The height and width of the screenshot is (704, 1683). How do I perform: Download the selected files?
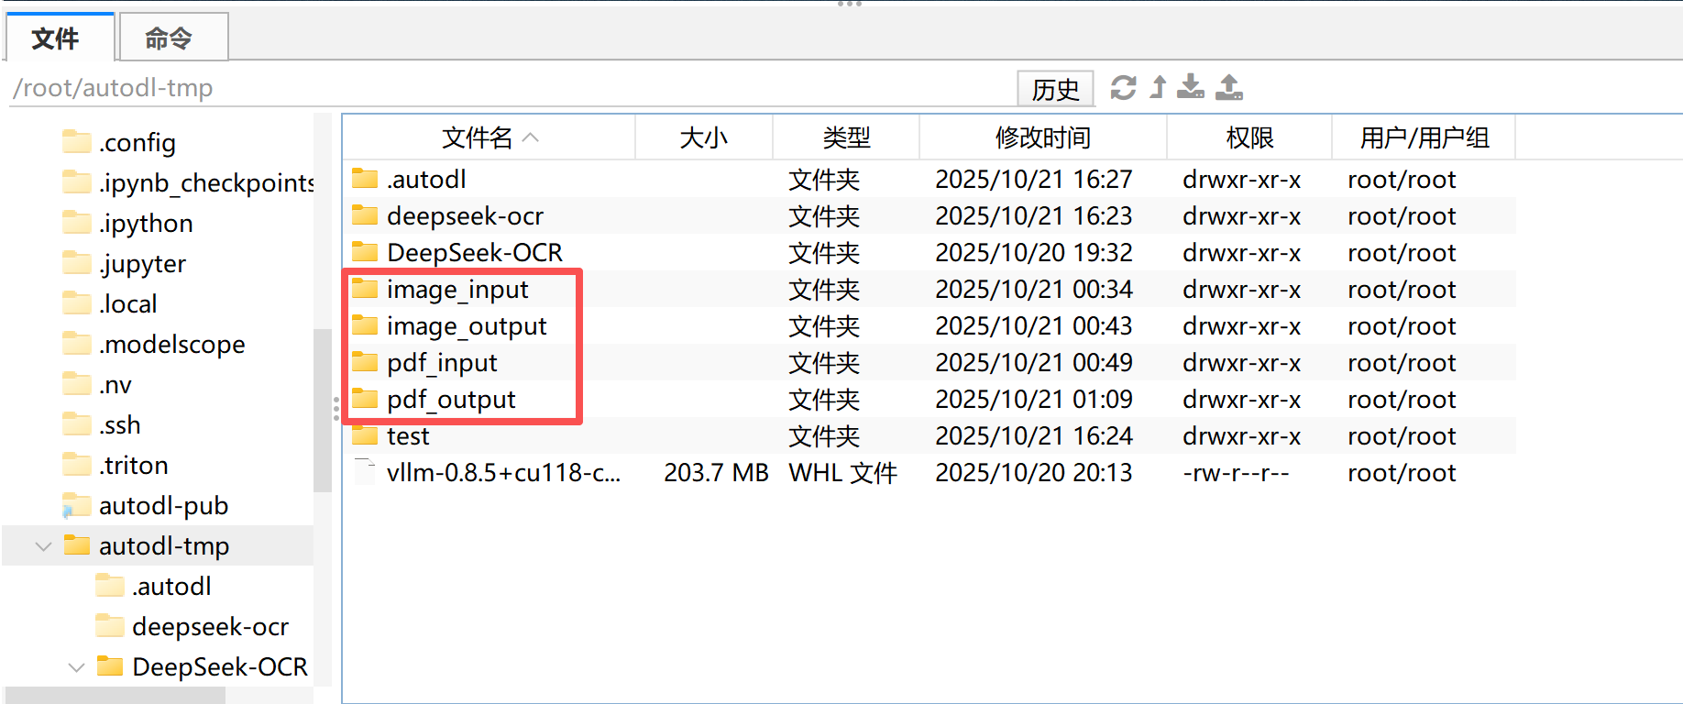(x=1191, y=87)
